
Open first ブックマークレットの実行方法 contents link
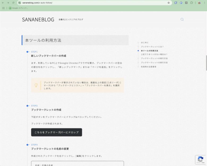(x=154, y=58)
